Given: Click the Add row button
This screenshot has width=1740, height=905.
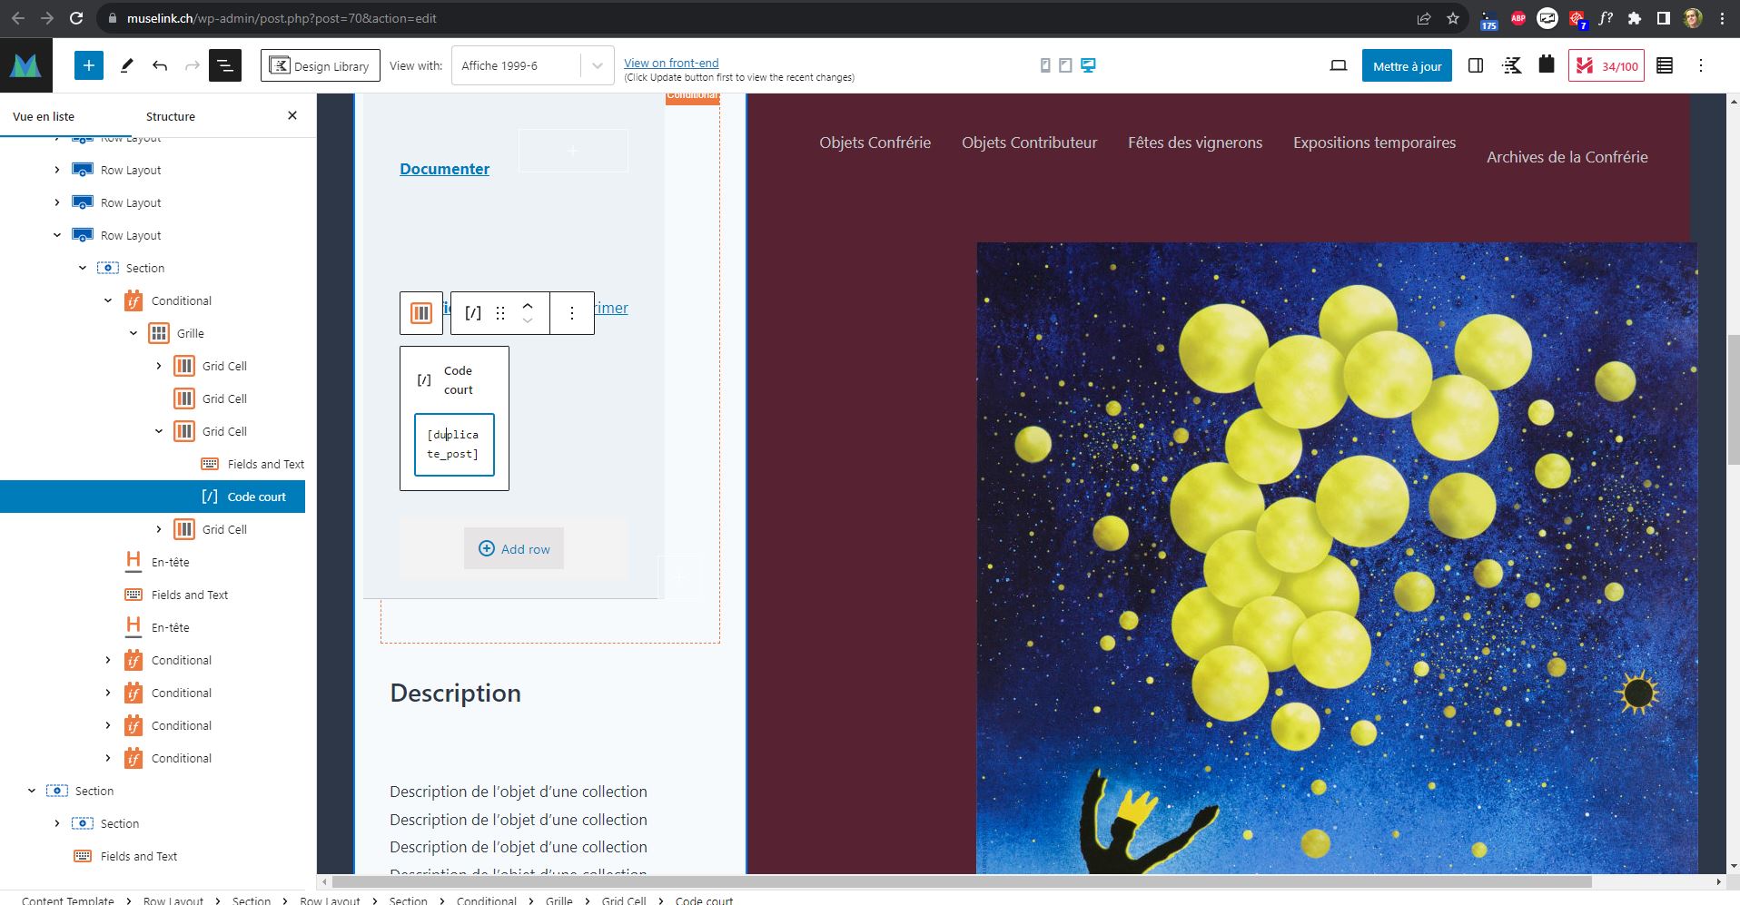Looking at the screenshot, I should click(514, 549).
